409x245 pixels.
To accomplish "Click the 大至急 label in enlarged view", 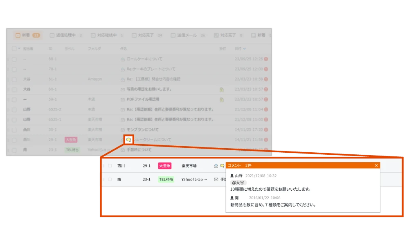I will click(x=165, y=166).
